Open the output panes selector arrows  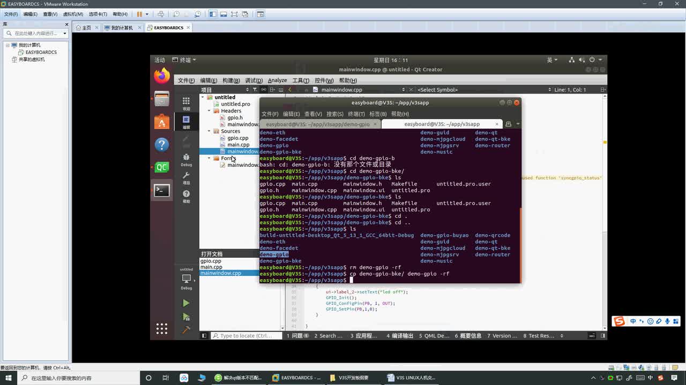(x=562, y=336)
